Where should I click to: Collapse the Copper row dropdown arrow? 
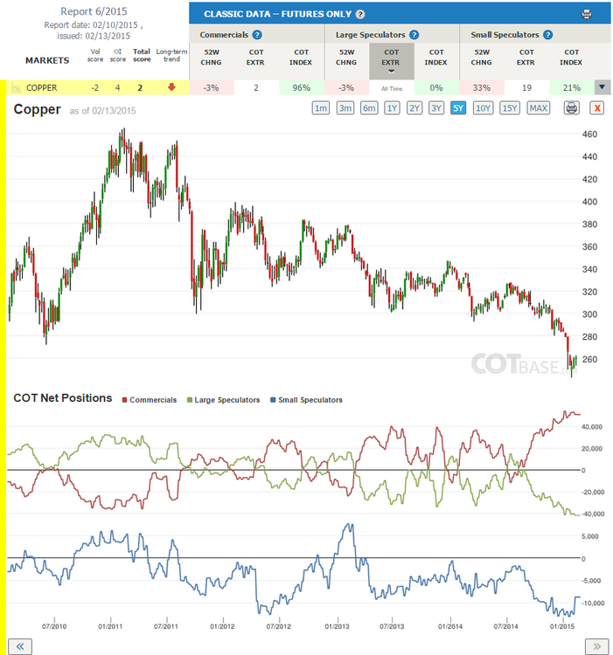coord(603,87)
